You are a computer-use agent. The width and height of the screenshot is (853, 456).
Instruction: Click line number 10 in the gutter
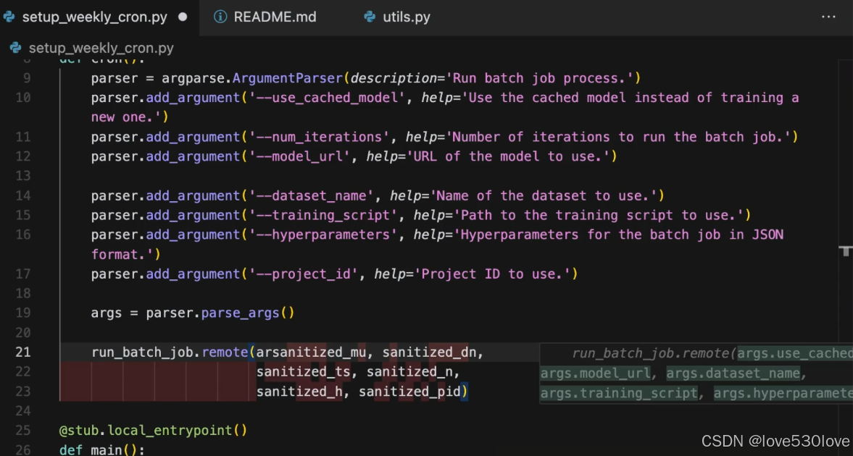[23, 98]
